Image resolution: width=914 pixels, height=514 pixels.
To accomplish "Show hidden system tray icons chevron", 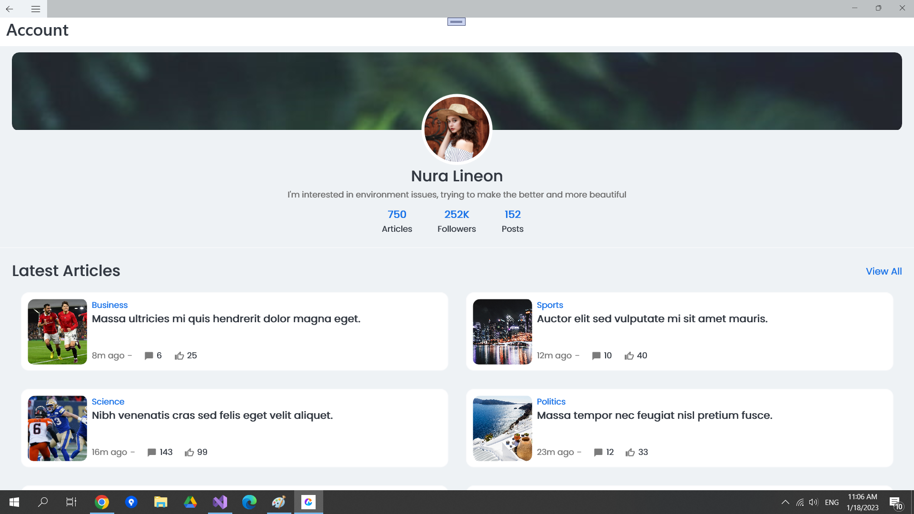I will (785, 502).
